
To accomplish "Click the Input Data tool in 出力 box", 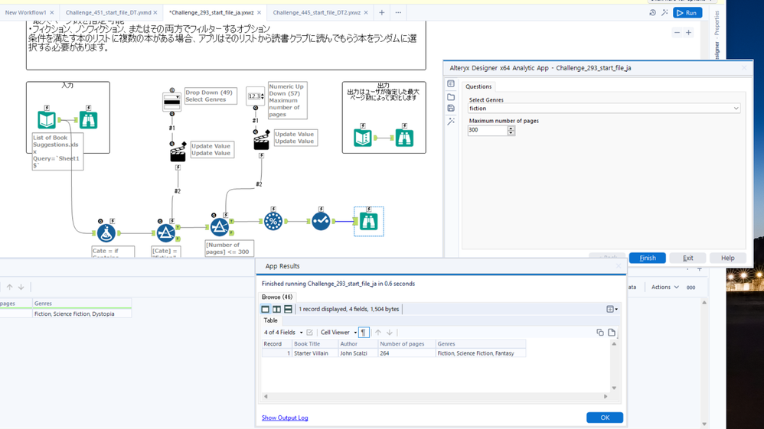I will coord(363,138).
